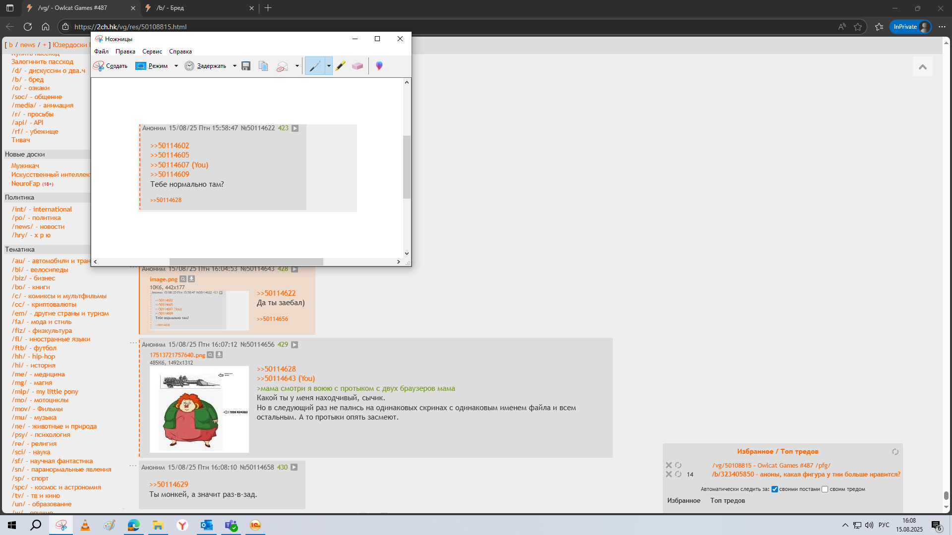Click the send snip envelope icon
The height and width of the screenshot is (535, 952).
coord(282,66)
